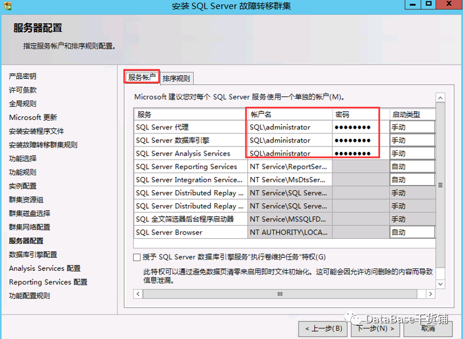463x339 pixels.
Task: Click the 密码 column header
Action: click(361, 114)
